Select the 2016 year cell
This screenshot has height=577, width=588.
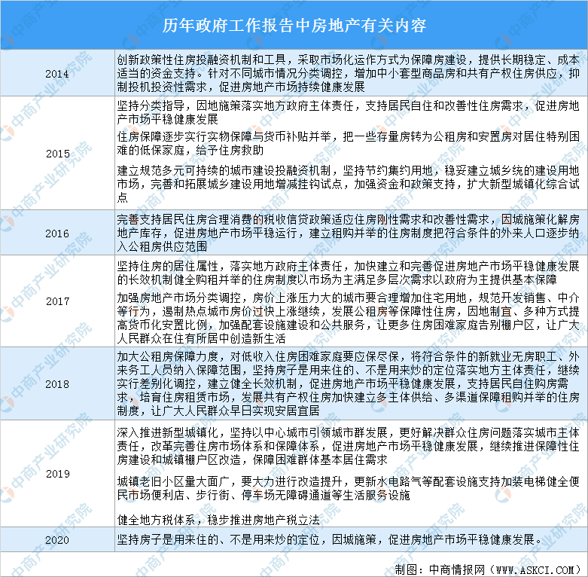click(x=57, y=234)
